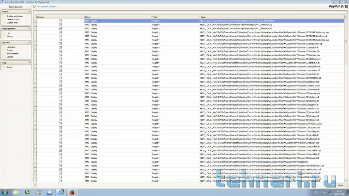This screenshot has height=196, width=349.
Task: Click the Navigation panel title
Action: click(x=16, y=6)
